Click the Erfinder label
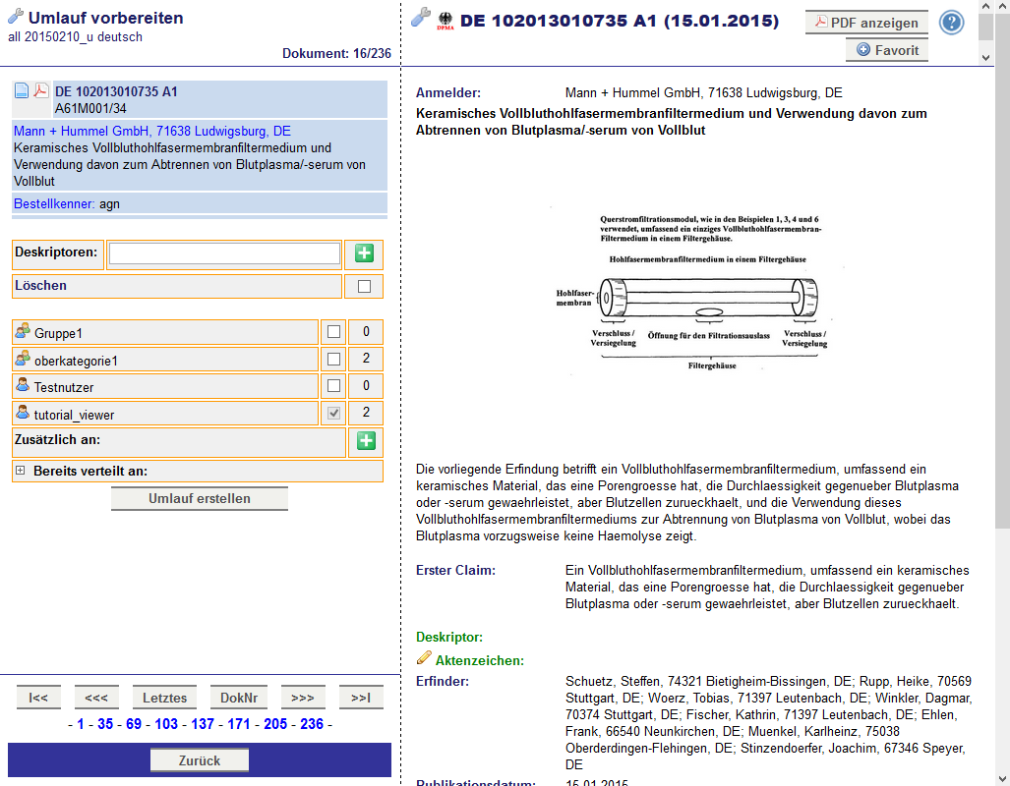This screenshot has height=786, width=1010. point(443,681)
